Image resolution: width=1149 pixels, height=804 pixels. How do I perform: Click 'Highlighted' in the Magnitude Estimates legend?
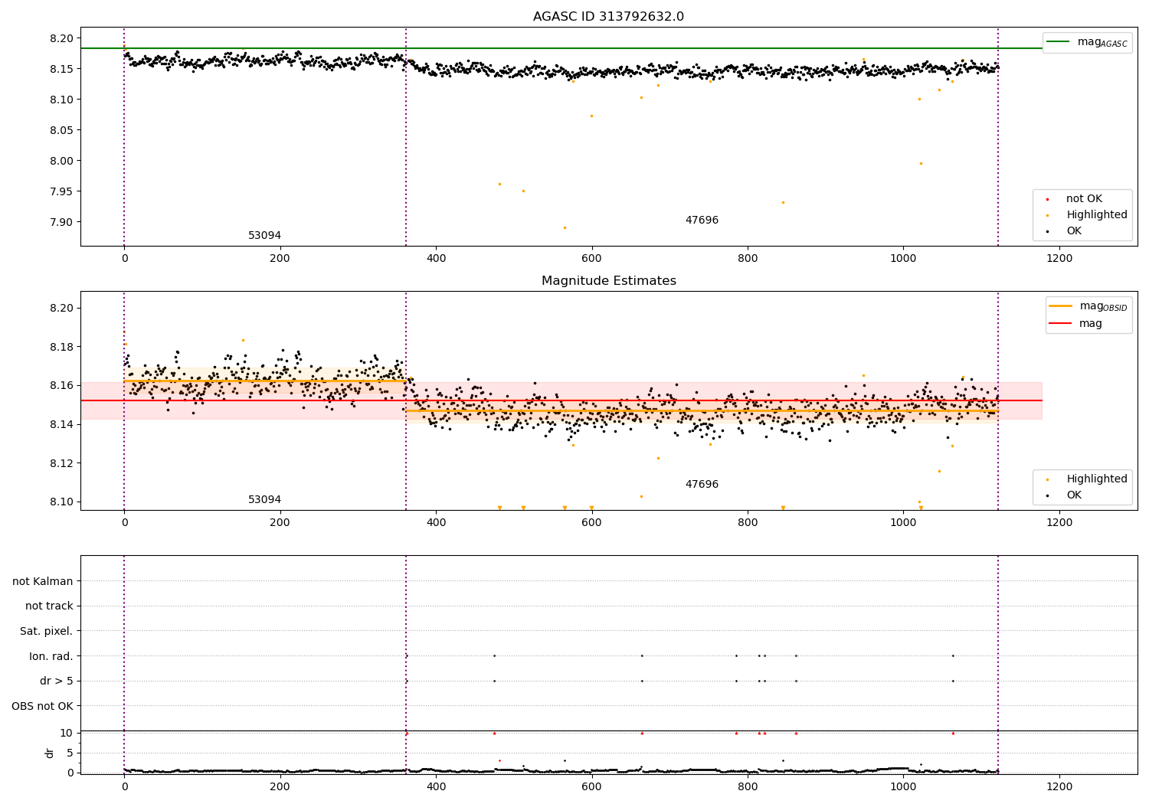click(x=1097, y=479)
